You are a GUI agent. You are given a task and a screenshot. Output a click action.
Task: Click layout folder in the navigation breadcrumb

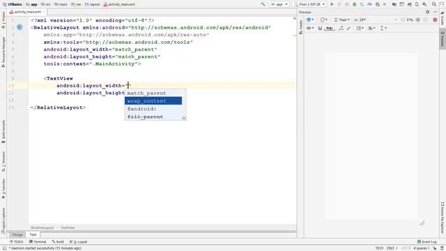click(x=93, y=4)
